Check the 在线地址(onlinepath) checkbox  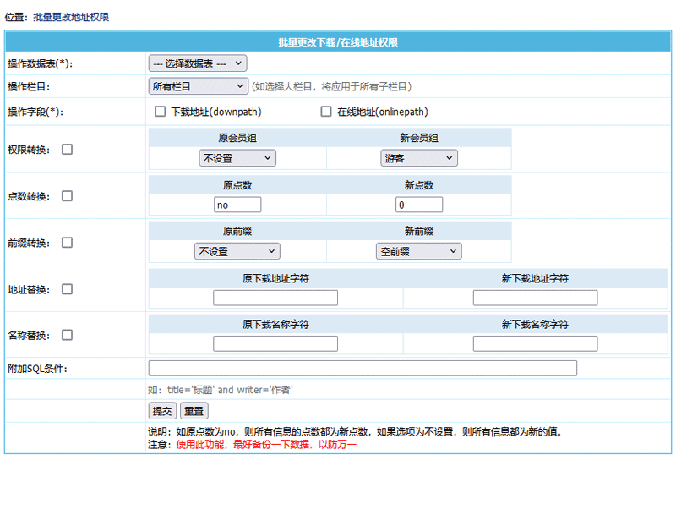point(326,112)
